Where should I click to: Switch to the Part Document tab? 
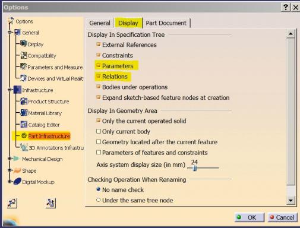(166, 23)
